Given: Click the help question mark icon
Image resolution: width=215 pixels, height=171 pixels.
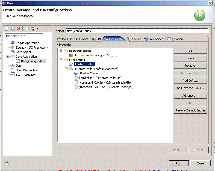Looking at the screenshot, I should point(7,163).
